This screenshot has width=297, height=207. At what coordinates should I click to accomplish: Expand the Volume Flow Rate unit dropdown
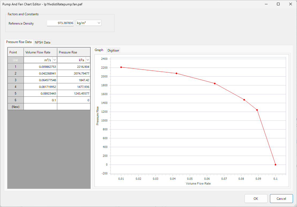click(55, 60)
